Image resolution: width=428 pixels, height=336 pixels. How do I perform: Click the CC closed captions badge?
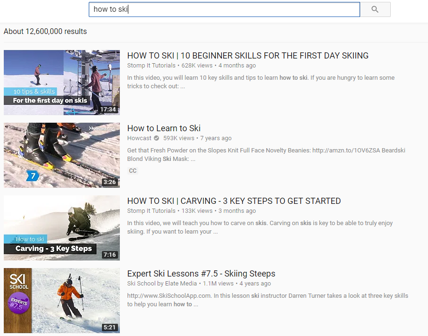click(133, 170)
